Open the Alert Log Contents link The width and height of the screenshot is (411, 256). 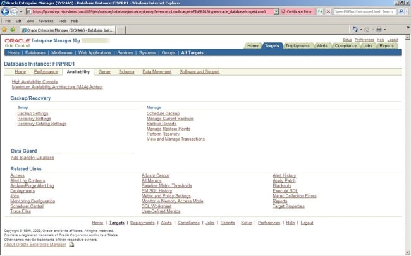coord(28,181)
